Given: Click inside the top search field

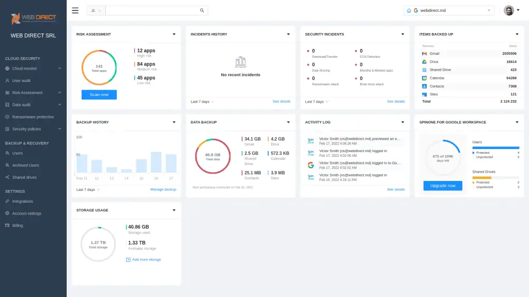Looking at the screenshot, I should coord(151,10).
